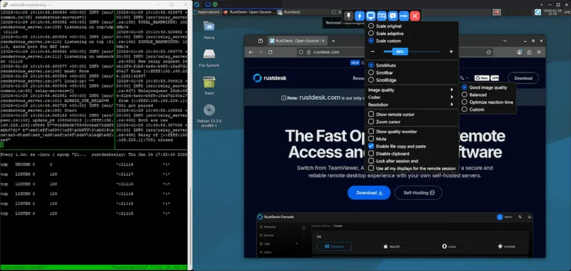
Task: Switch to RustDesk: Open-Source taskbar item
Action: [x=249, y=12]
